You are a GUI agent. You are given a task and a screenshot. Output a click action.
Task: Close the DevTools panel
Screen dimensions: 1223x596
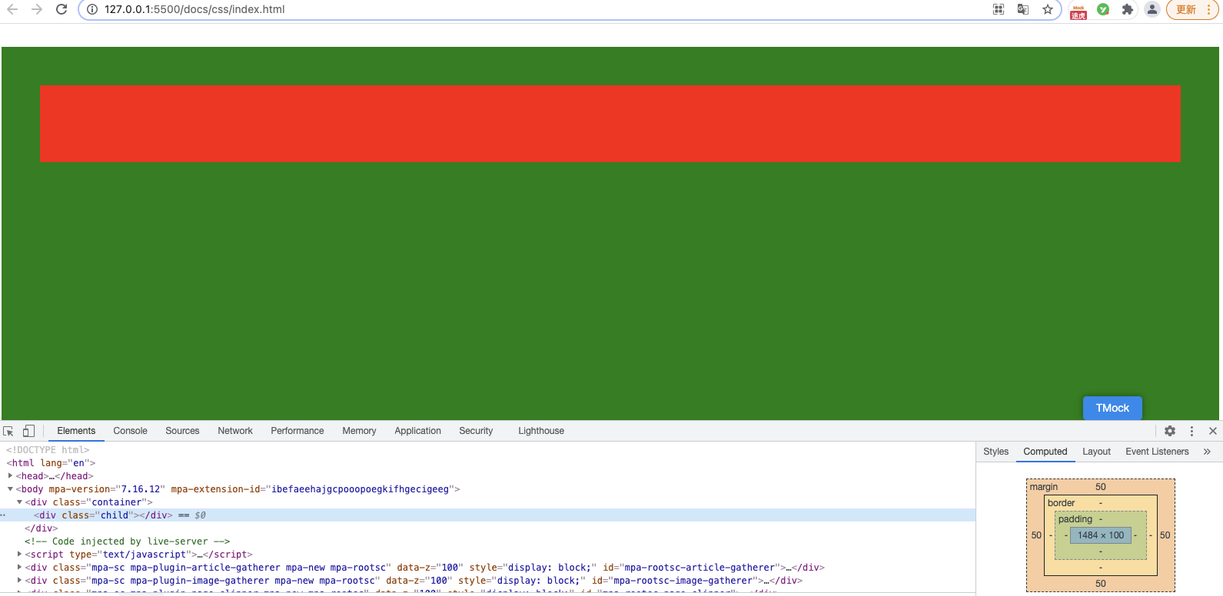[1213, 431]
